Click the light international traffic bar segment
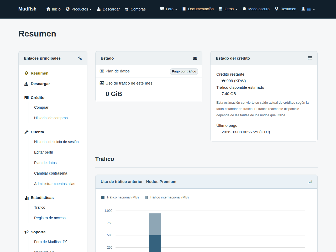 [x=155, y=224]
